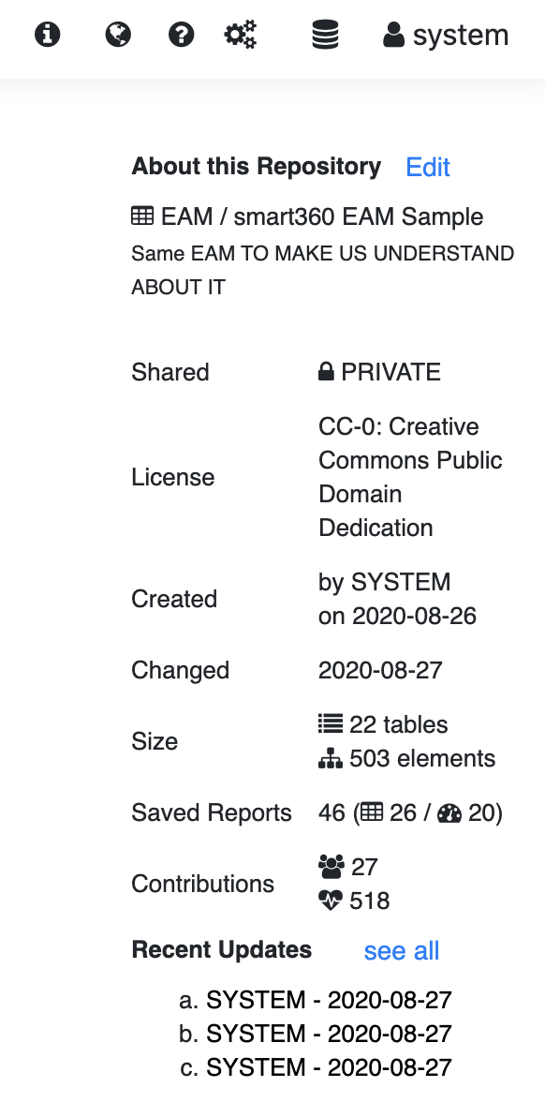Click the dashboard gauge icon showing 20
Screen dimensions: 545x1117
pos(449,812)
